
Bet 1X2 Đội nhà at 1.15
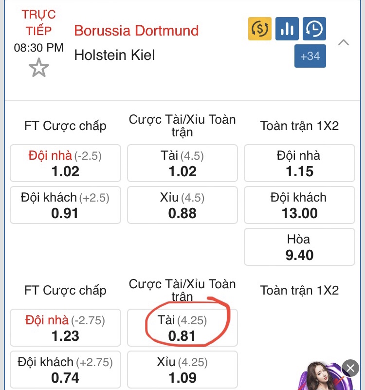click(299, 163)
